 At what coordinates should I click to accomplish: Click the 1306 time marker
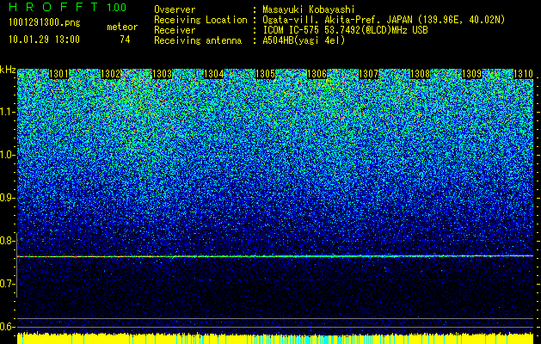coord(317,74)
